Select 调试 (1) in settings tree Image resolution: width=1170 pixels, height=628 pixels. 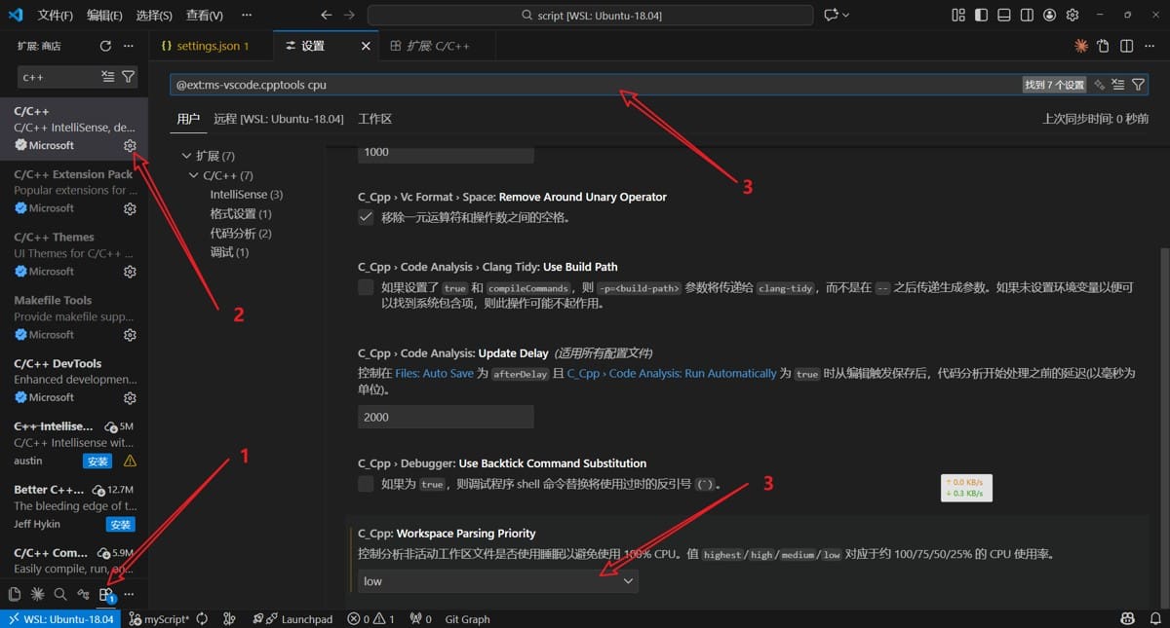[x=229, y=252]
